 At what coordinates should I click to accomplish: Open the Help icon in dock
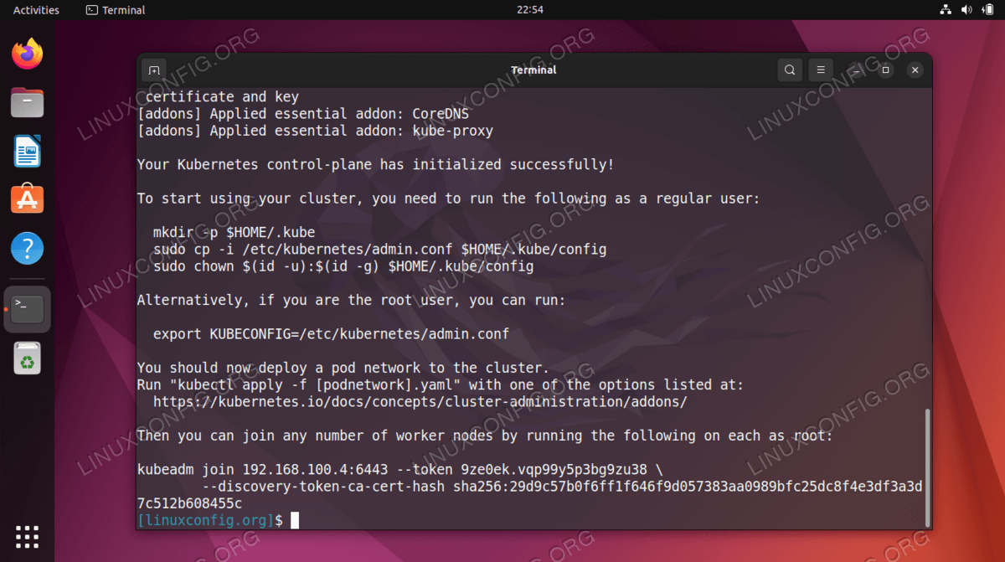click(27, 249)
